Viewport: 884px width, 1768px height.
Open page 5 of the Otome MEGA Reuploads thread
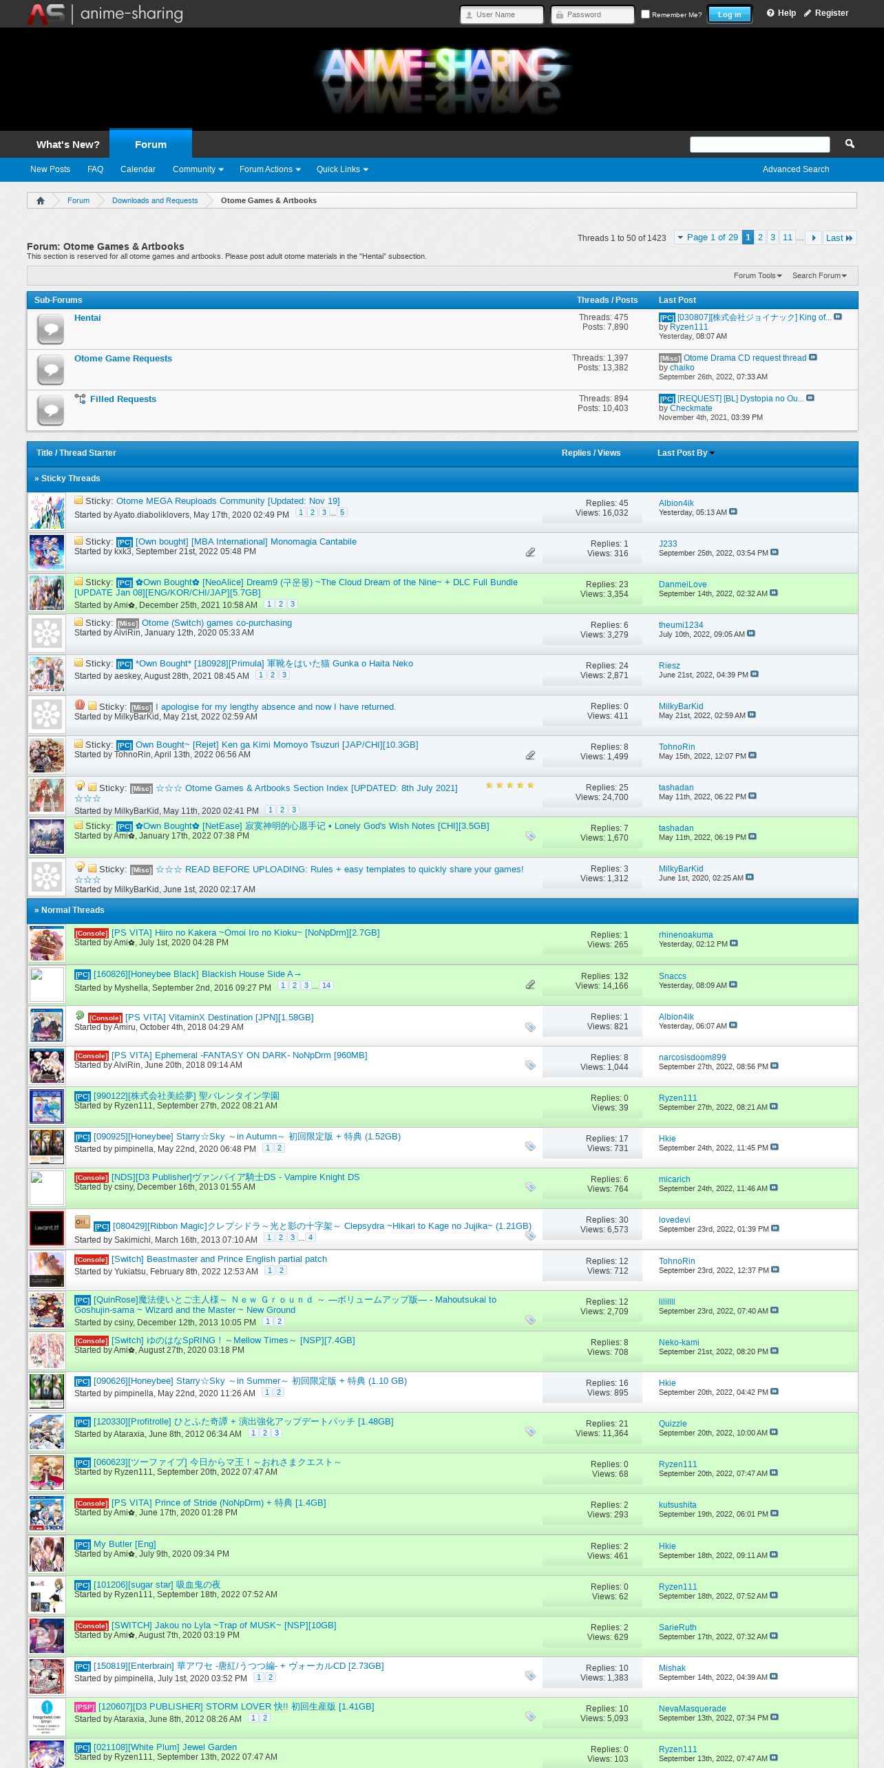tap(342, 512)
